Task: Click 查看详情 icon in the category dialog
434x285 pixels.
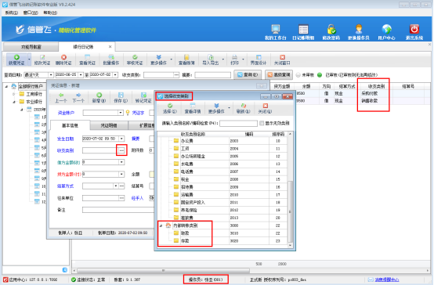Action: [x=193, y=106]
